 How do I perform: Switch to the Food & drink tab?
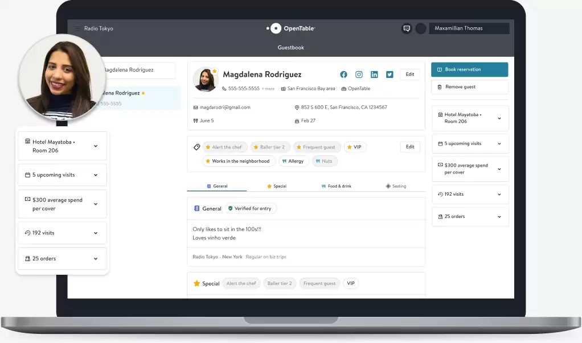coord(336,186)
